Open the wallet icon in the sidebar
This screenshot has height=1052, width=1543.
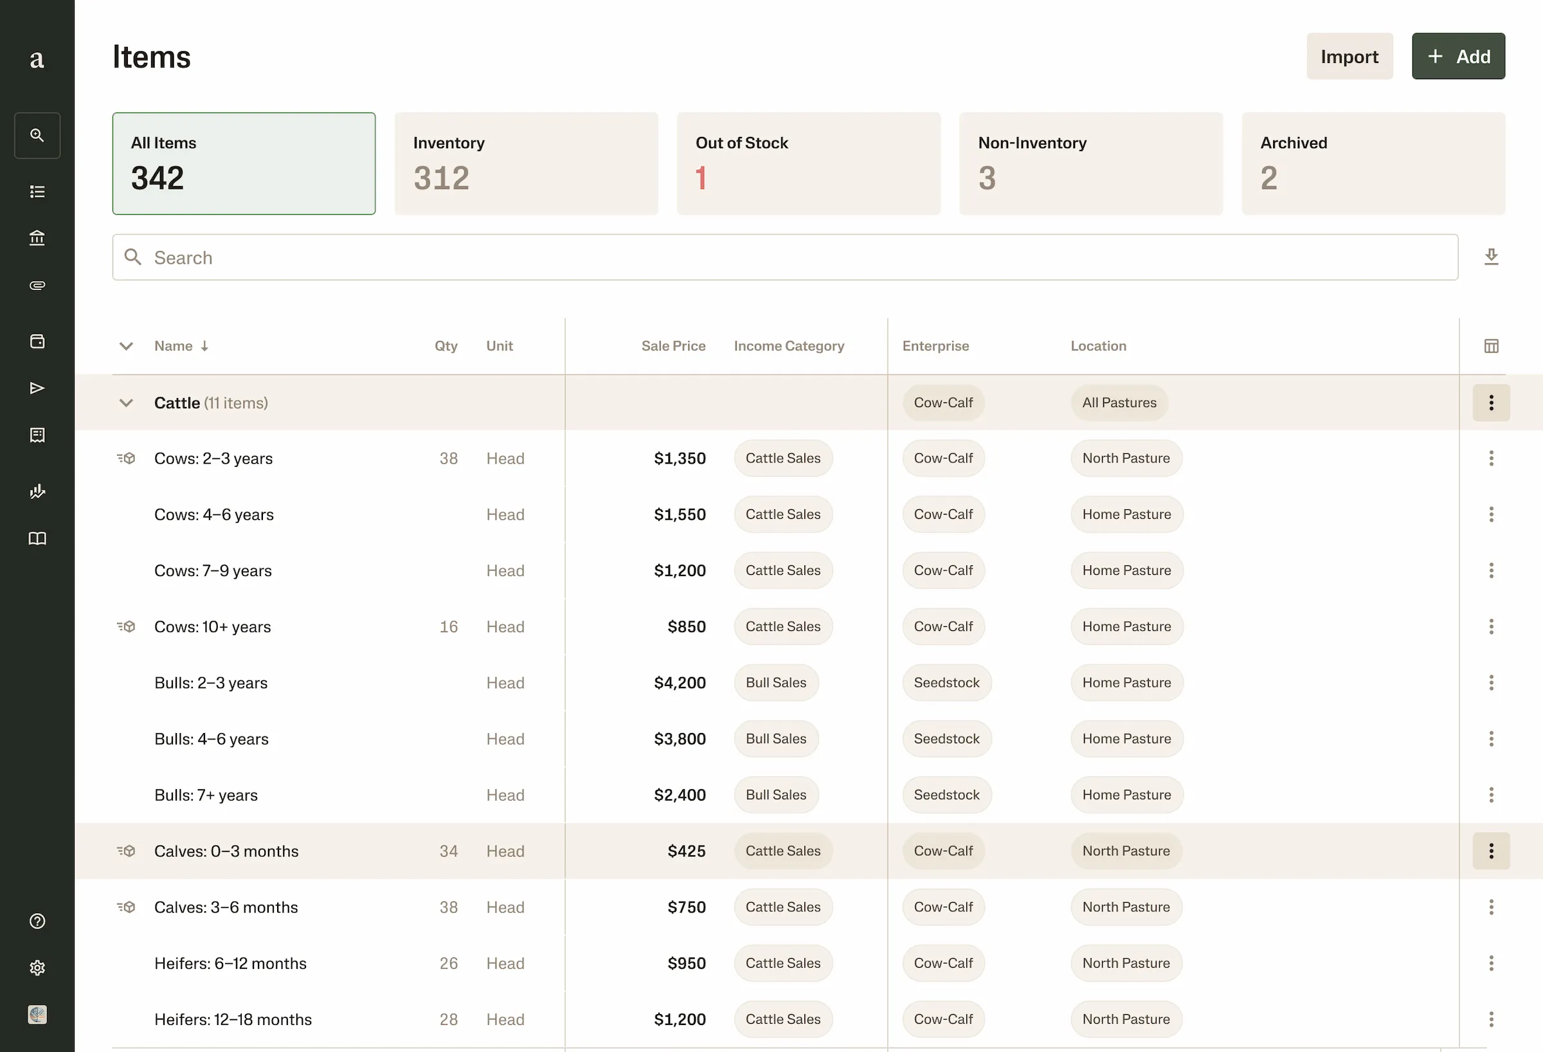coord(37,341)
